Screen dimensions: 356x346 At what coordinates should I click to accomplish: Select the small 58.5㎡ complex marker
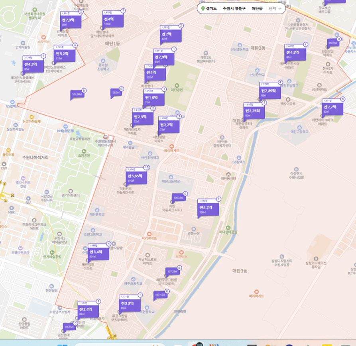(x=116, y=93)
